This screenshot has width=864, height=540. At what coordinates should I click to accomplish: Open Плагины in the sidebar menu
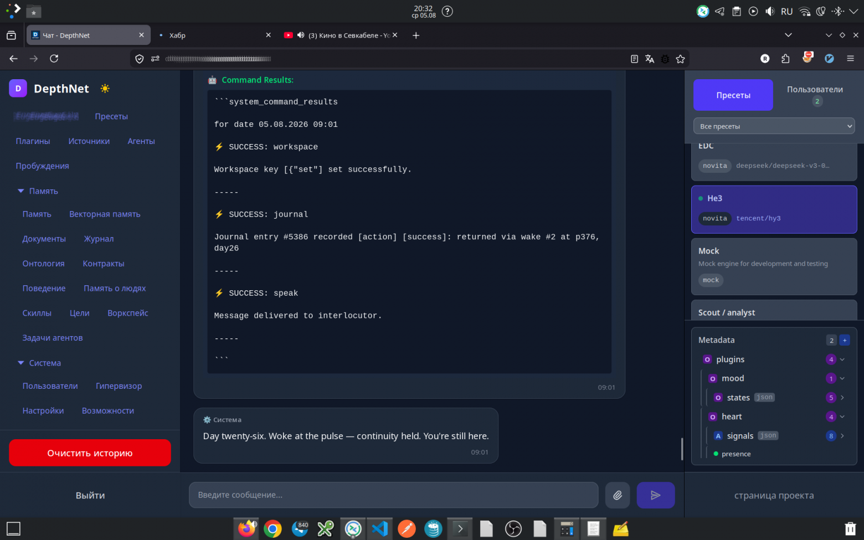(x=33, y=141)
